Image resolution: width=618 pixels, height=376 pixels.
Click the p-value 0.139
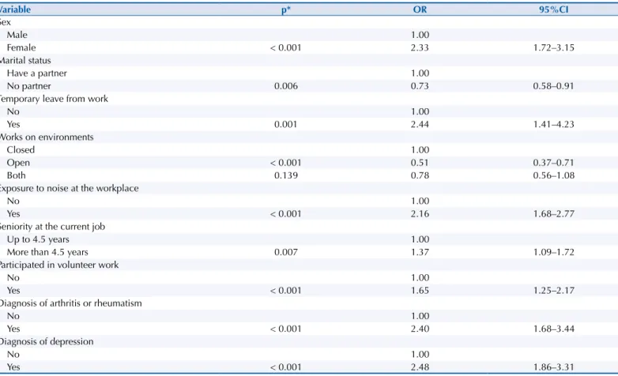[286, 175]
